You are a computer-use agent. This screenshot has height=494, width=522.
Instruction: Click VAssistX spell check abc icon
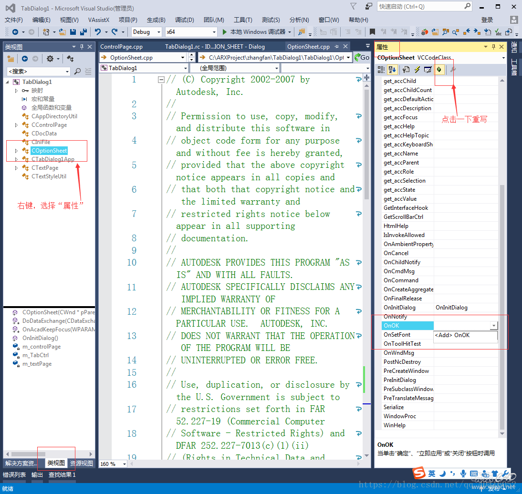click(498, 32)
